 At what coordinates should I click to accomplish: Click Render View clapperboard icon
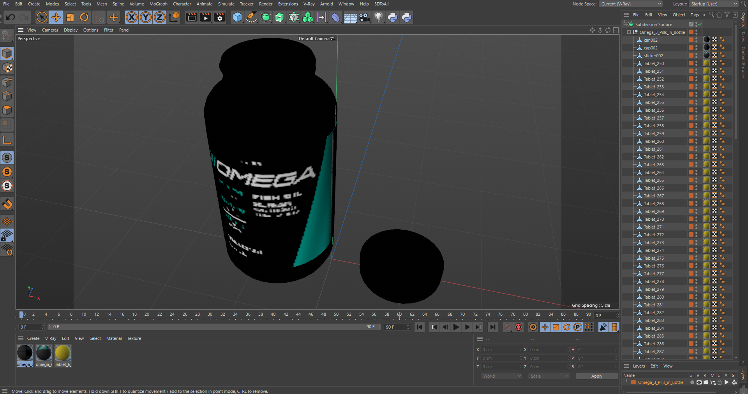[x=191, y=17]
